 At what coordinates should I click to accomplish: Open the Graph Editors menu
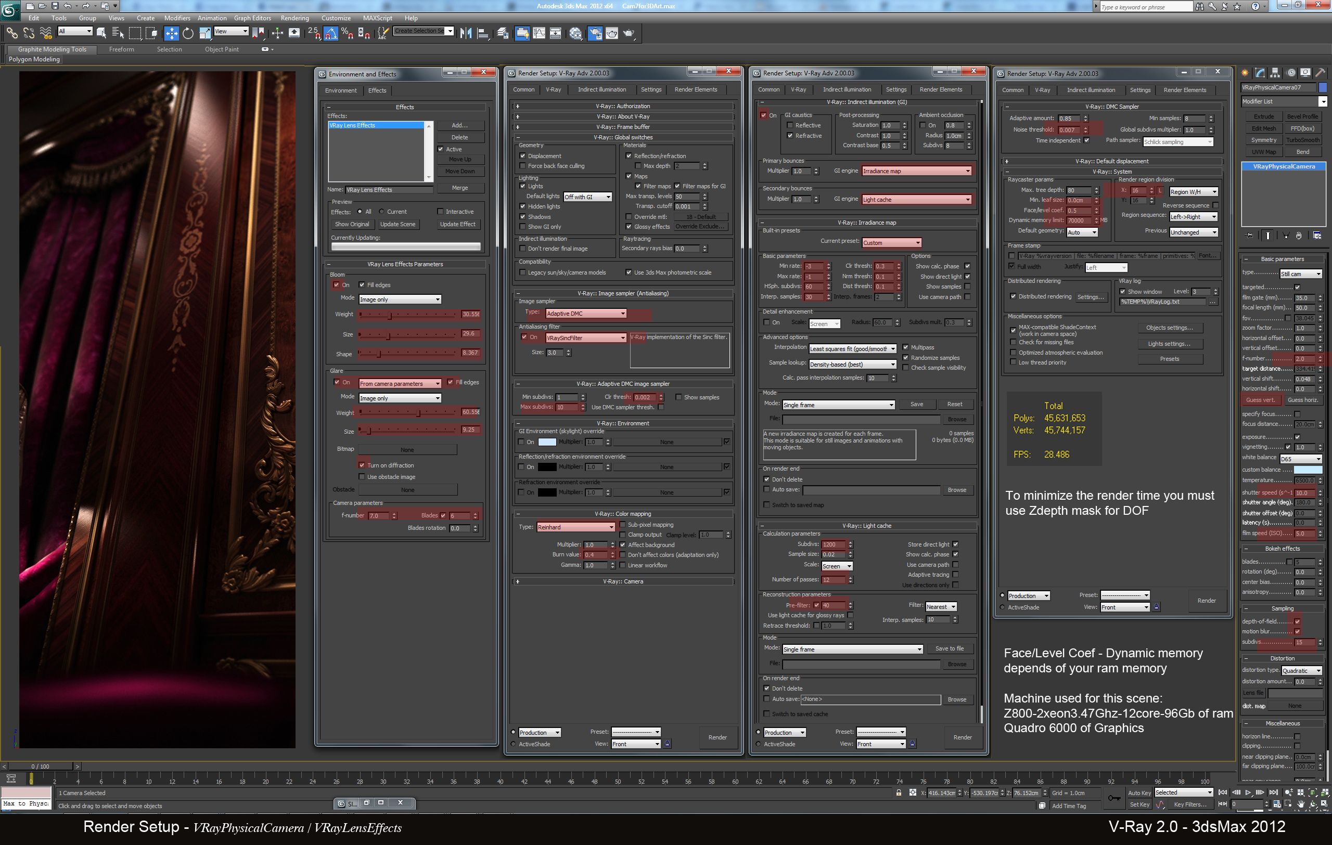coord(253,18)
